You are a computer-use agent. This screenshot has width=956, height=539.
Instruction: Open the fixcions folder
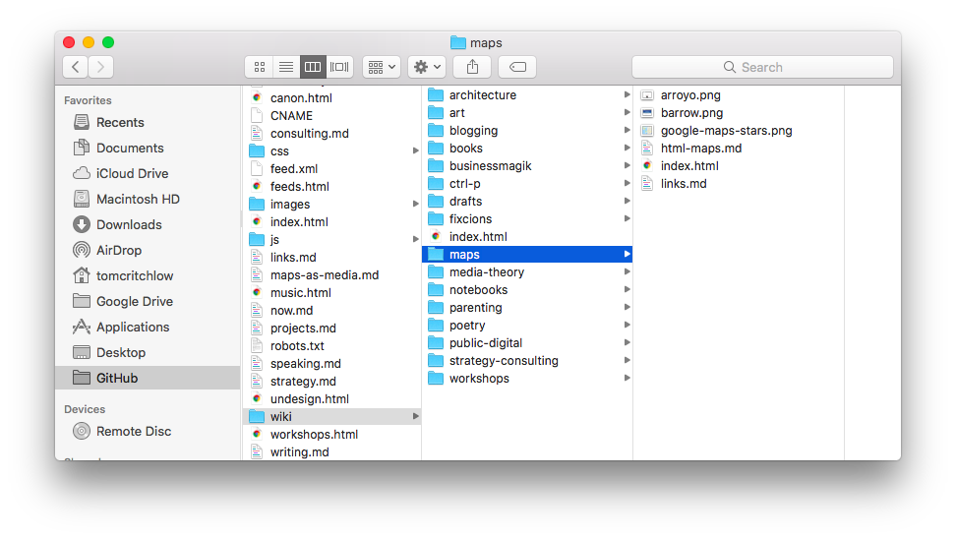pyautogui.click(x=527, y=219)
